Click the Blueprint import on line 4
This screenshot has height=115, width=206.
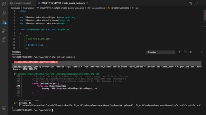point(63,20)
